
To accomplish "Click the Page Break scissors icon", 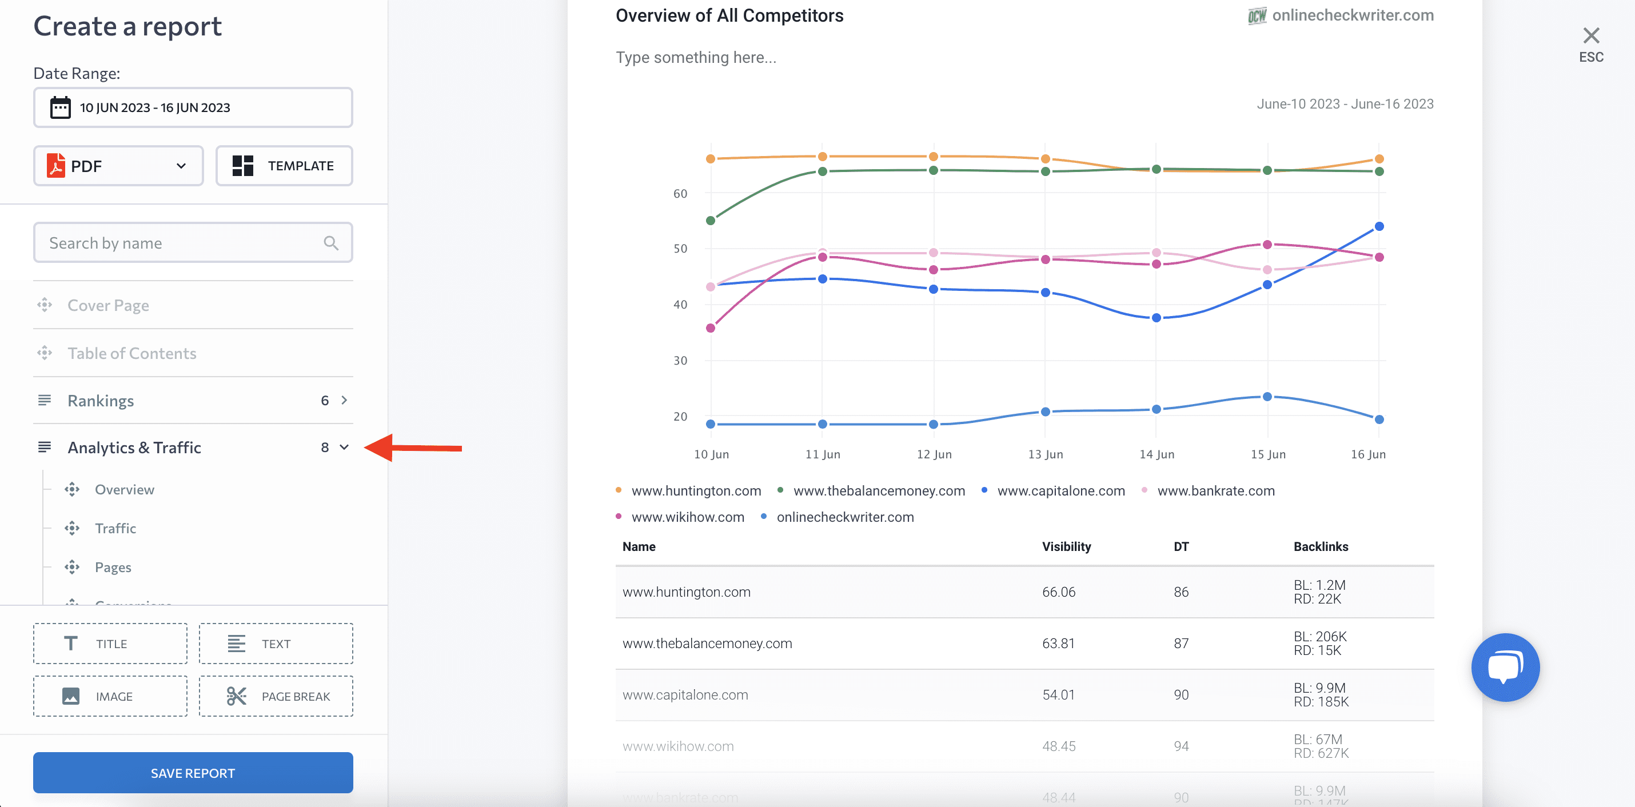I will coord(236,696).
